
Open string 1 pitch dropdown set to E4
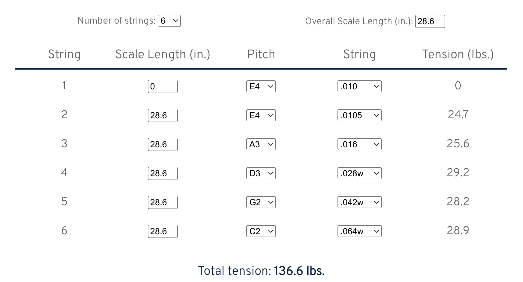point(261,86)
